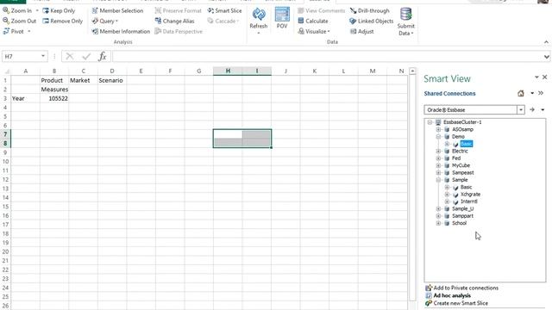Expand the Sampeast application node
The width and height of the screenshot is (552, 310).
point(438,172)
